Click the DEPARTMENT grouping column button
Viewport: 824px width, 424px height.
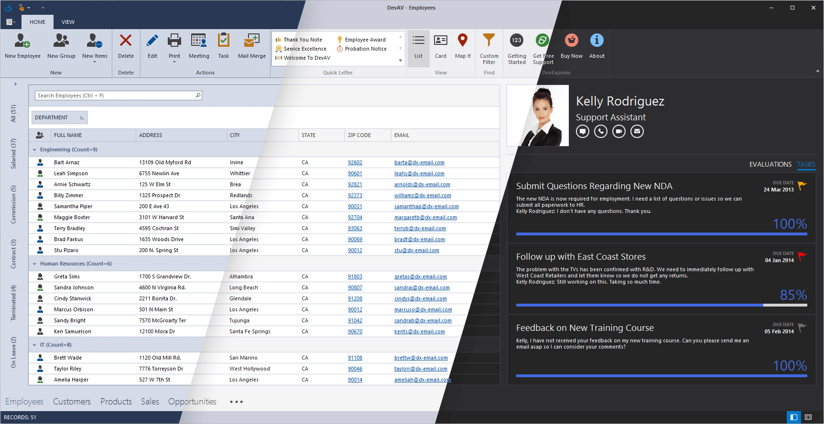[x=59, y=117]
